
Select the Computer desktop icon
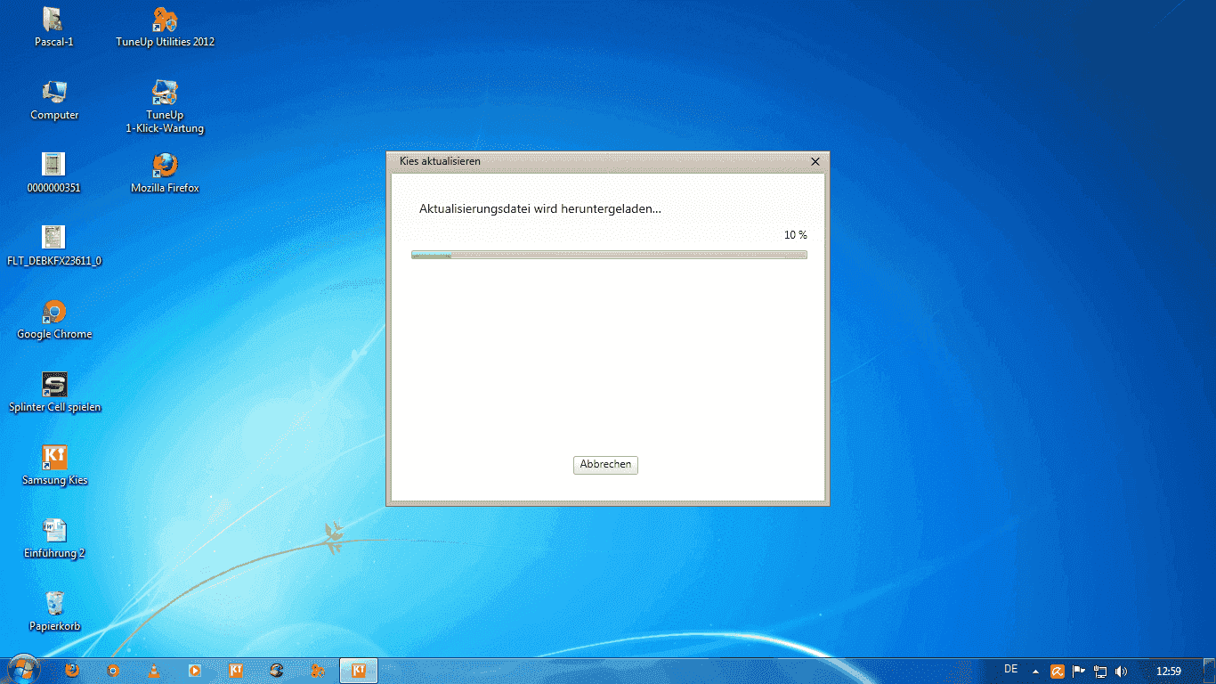pos(54,100)
